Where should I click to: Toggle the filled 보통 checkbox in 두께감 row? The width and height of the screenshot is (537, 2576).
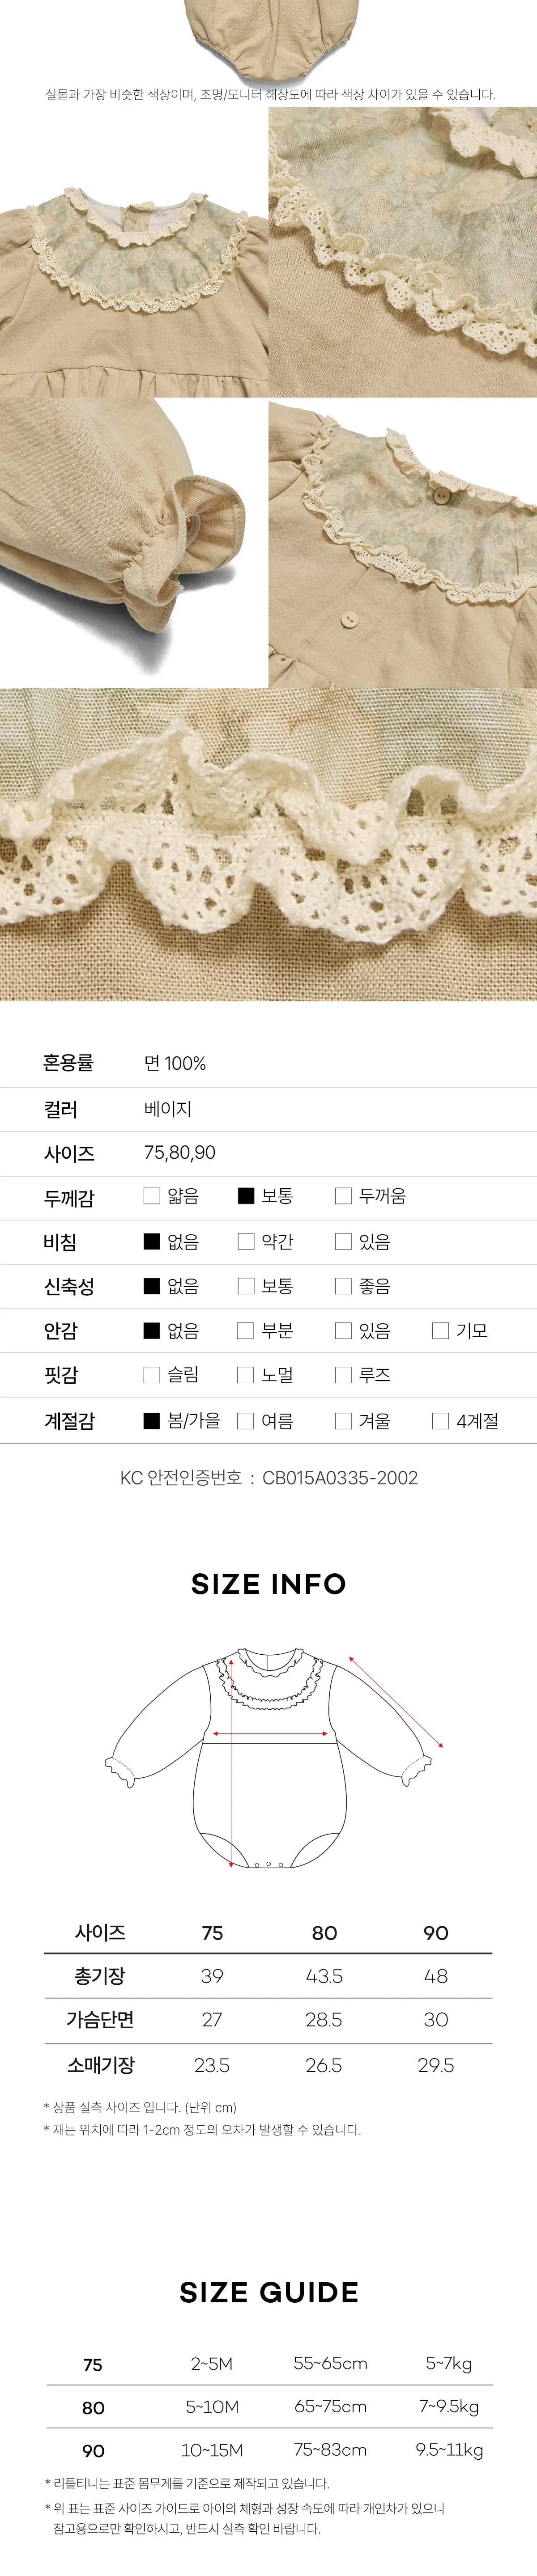click(x=246, y=1195)
